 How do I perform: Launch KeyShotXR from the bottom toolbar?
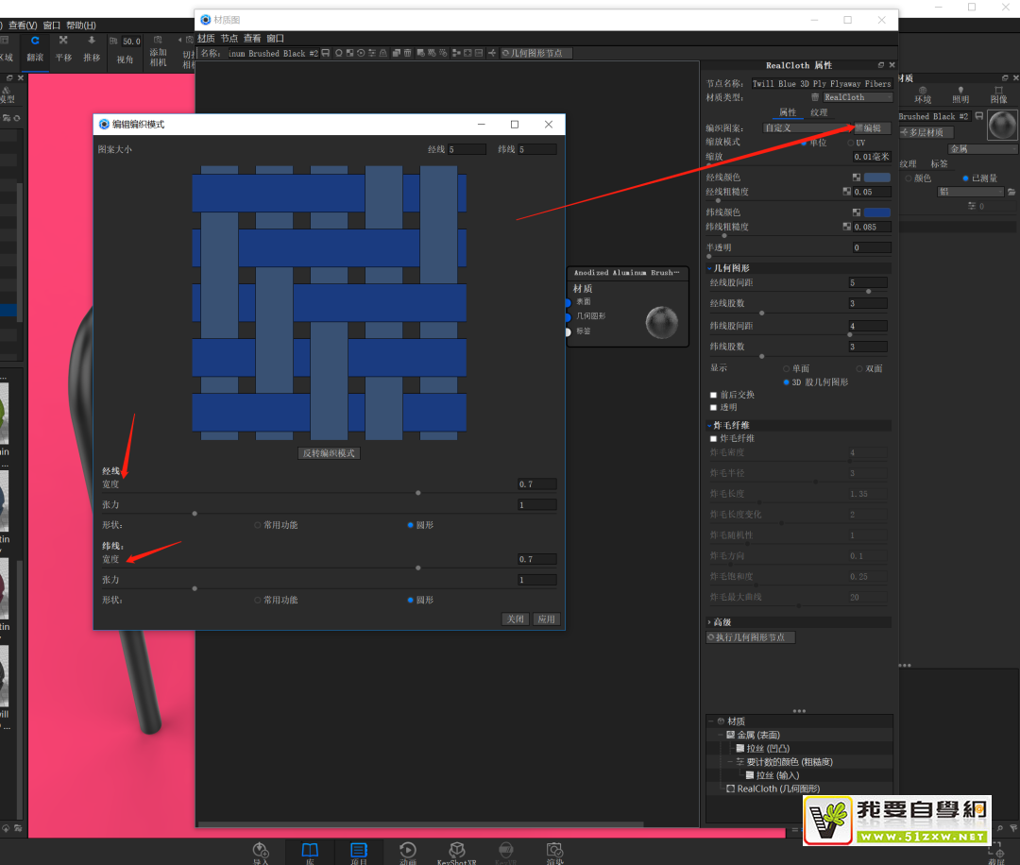coord(456,851)
